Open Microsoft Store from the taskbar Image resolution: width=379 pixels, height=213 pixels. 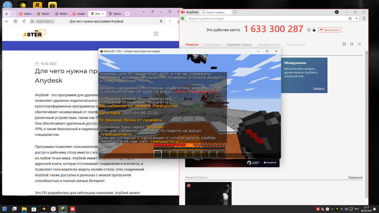pos(34,209)
